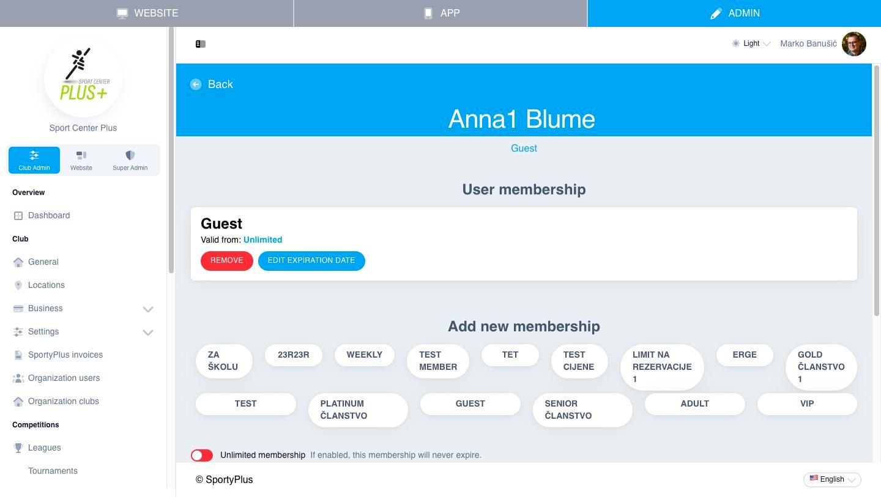This screenshot has height=497, width=881.
Task: Choose the TEST MEMBER membership
Action: pos(438,361)
